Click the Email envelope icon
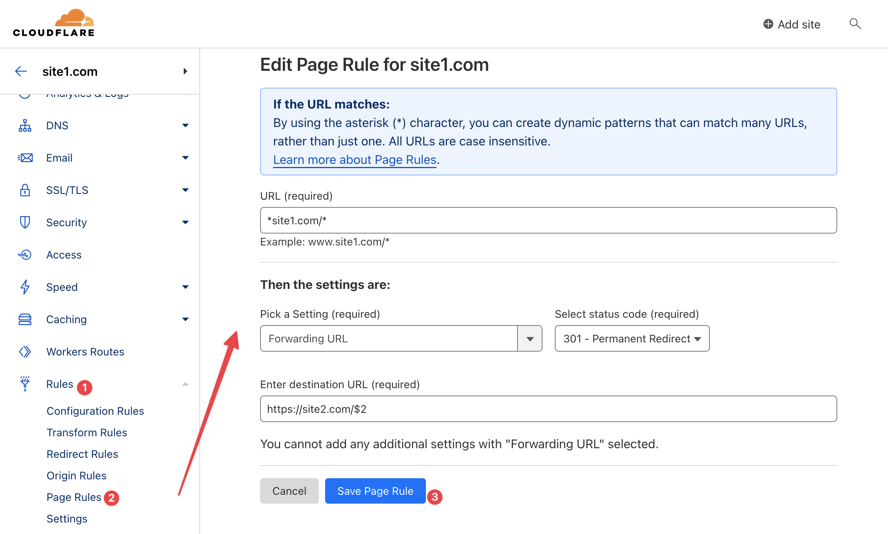This screenshot has height=534, width=888. (25, 158)
